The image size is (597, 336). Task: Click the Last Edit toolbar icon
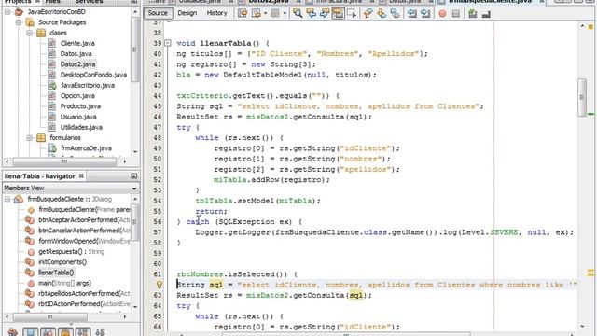tap(243, 14)
